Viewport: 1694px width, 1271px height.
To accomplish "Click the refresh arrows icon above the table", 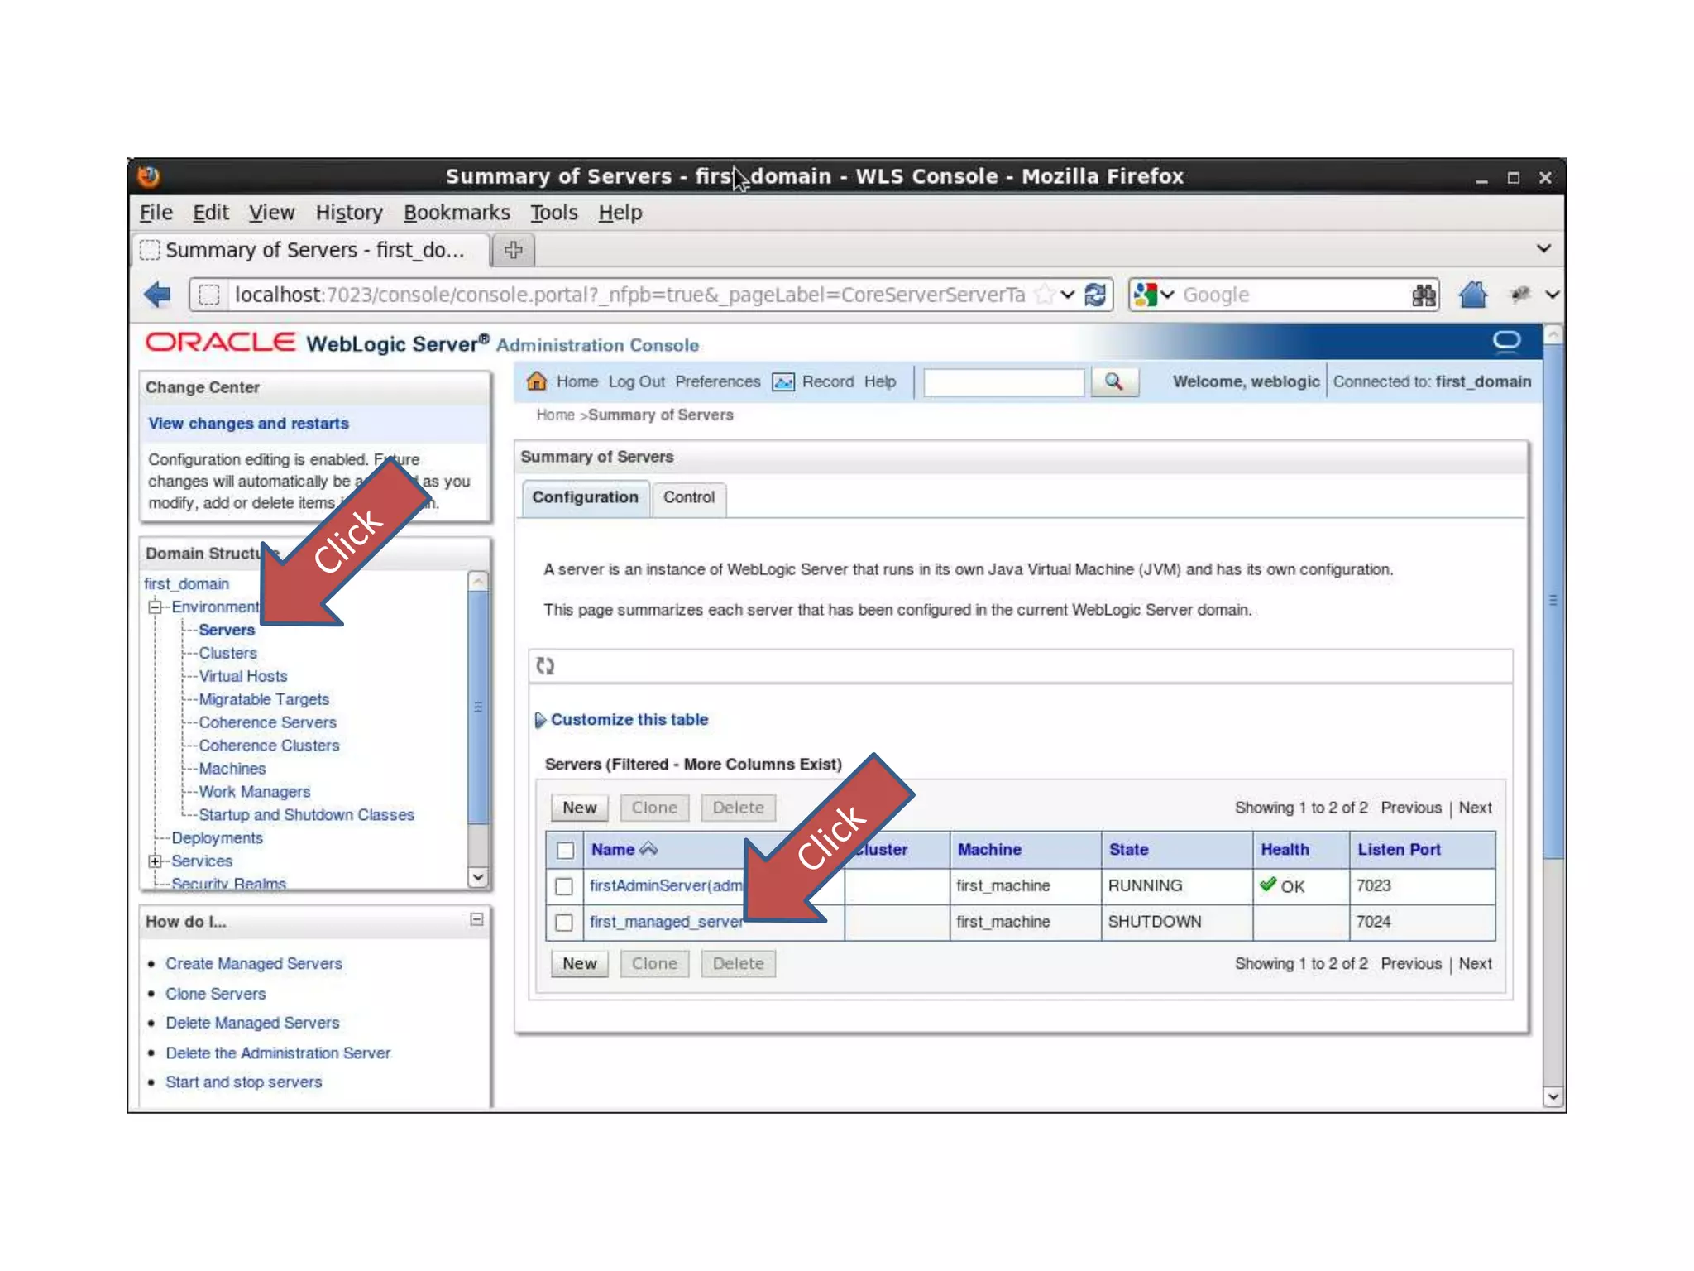I will 545,666.
